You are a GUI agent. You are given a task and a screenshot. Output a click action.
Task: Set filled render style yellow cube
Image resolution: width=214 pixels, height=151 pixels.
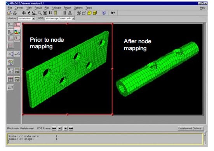(89, 13)
